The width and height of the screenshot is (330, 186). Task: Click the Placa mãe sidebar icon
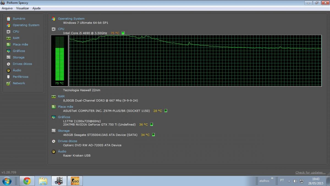[x=8, y=44]
